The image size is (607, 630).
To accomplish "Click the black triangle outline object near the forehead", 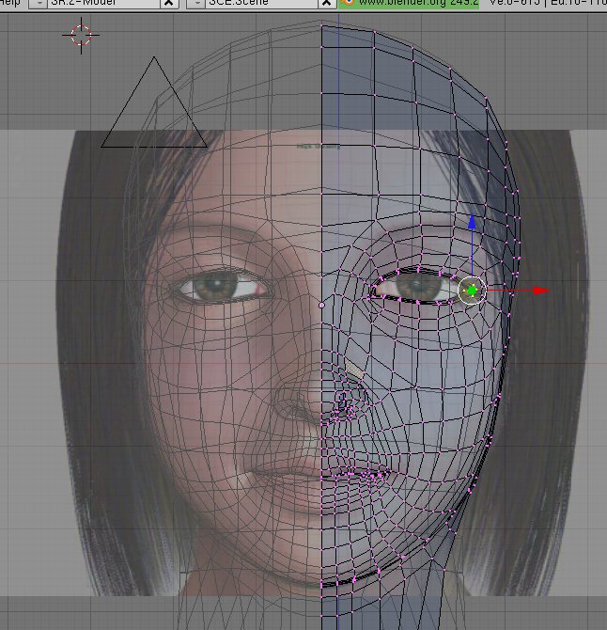I will tap(154, 102).
